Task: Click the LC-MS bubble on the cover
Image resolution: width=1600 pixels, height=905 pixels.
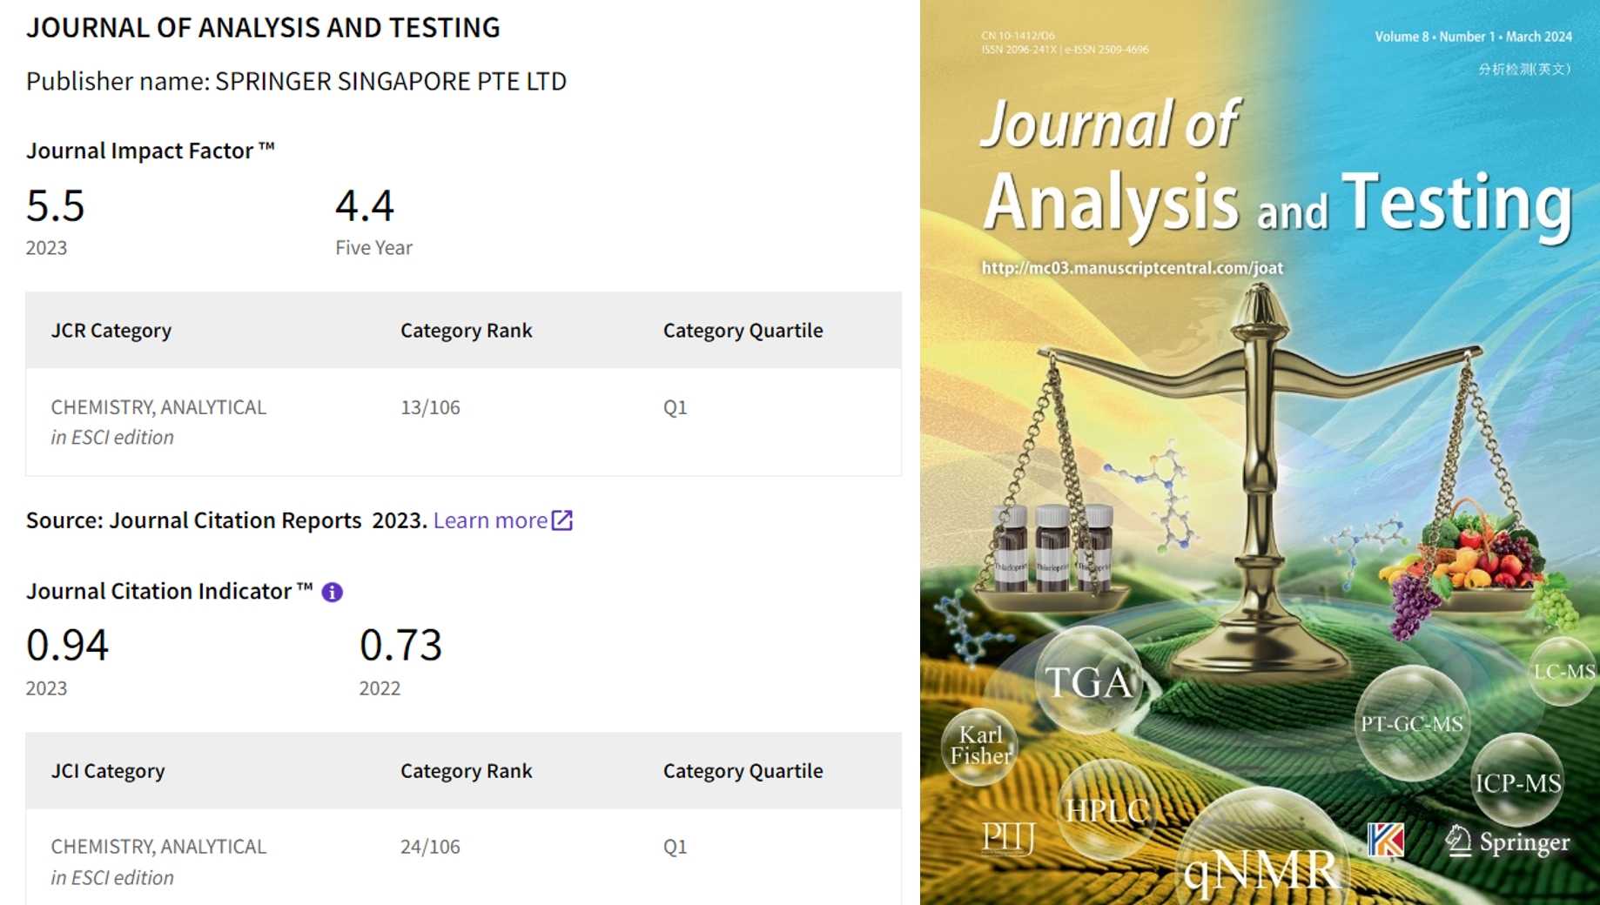Action: tap(1564, 671)
